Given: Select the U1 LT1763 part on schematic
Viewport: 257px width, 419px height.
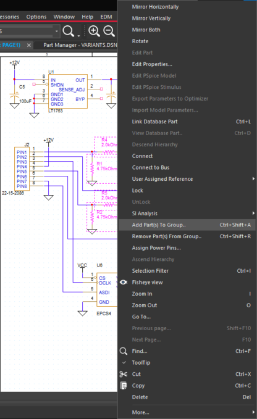Looking at the screenshot, I should tap(68, 91).
